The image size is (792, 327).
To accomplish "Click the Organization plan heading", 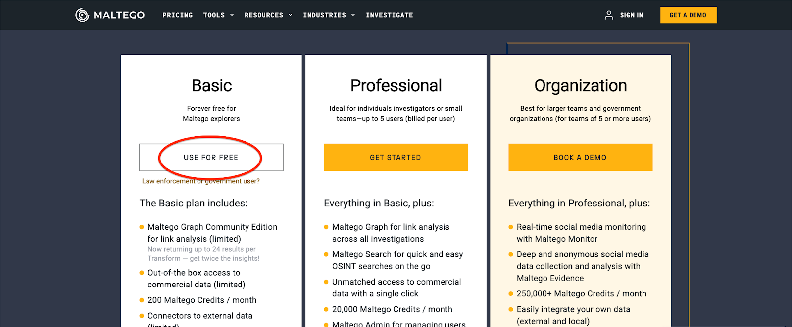I will (581, 86).
